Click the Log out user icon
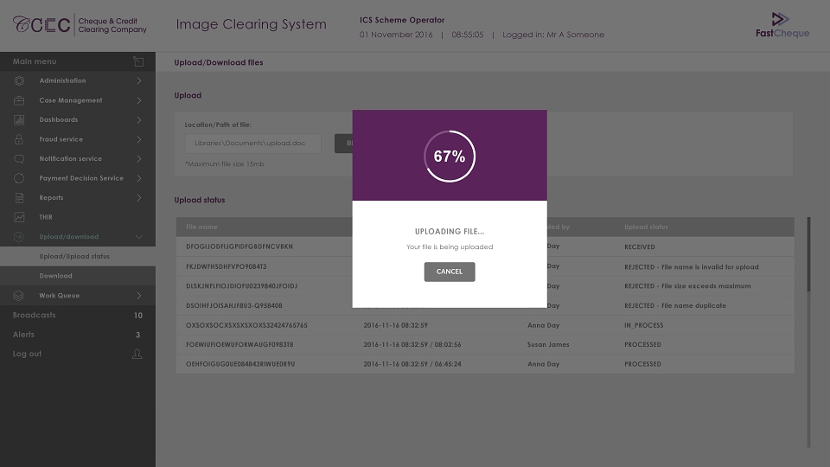 [137, 354]
